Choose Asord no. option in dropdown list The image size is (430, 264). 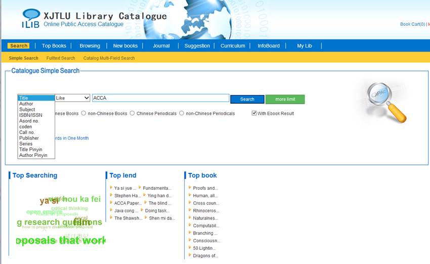click(36, 121)
